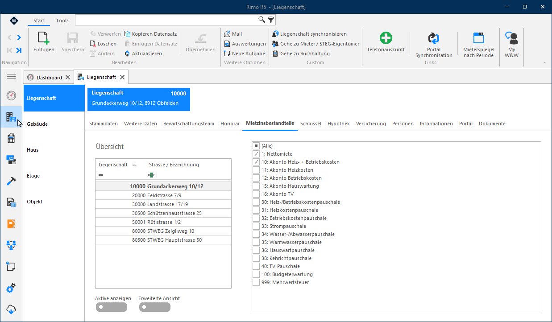Select row 20000 Feldstrasse 7/9
The width and height of the screenshot is (552, 322).
coord(163,195)
